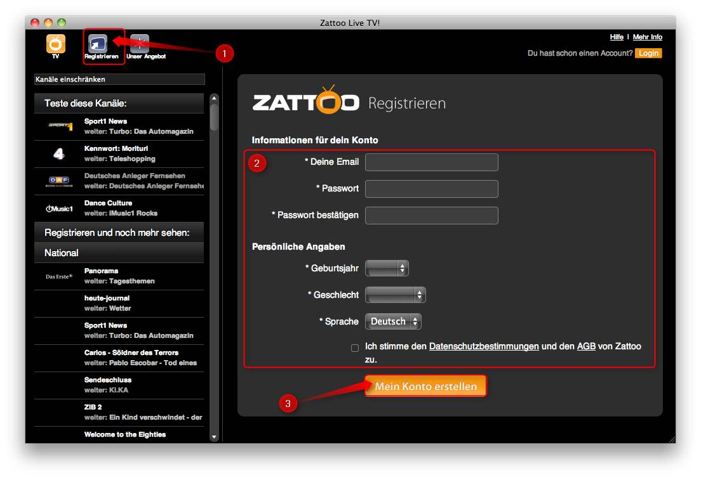Click the Login button
701x478 pixels.
[x=648, y=53]
